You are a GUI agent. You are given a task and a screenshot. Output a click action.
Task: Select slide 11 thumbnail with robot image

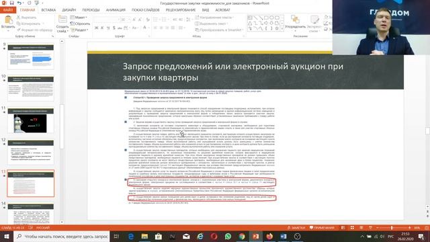(x=31, y=121)
